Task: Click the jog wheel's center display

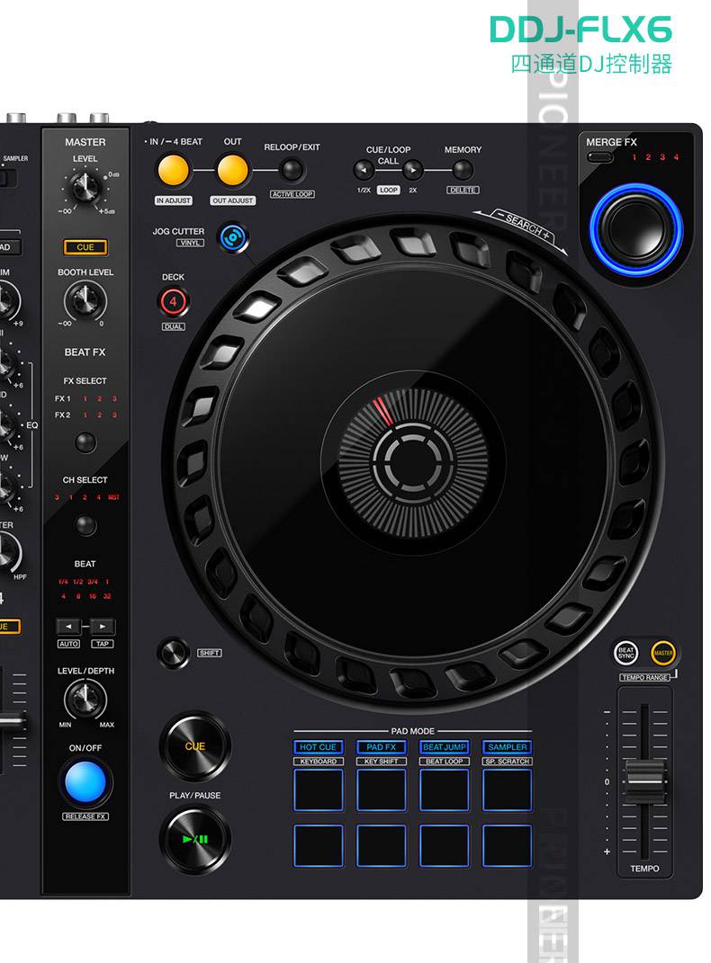Action: tap(413, 462)
